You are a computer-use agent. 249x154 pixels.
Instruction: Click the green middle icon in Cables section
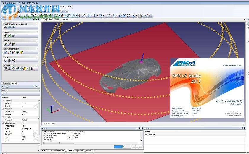click(9, 36)
